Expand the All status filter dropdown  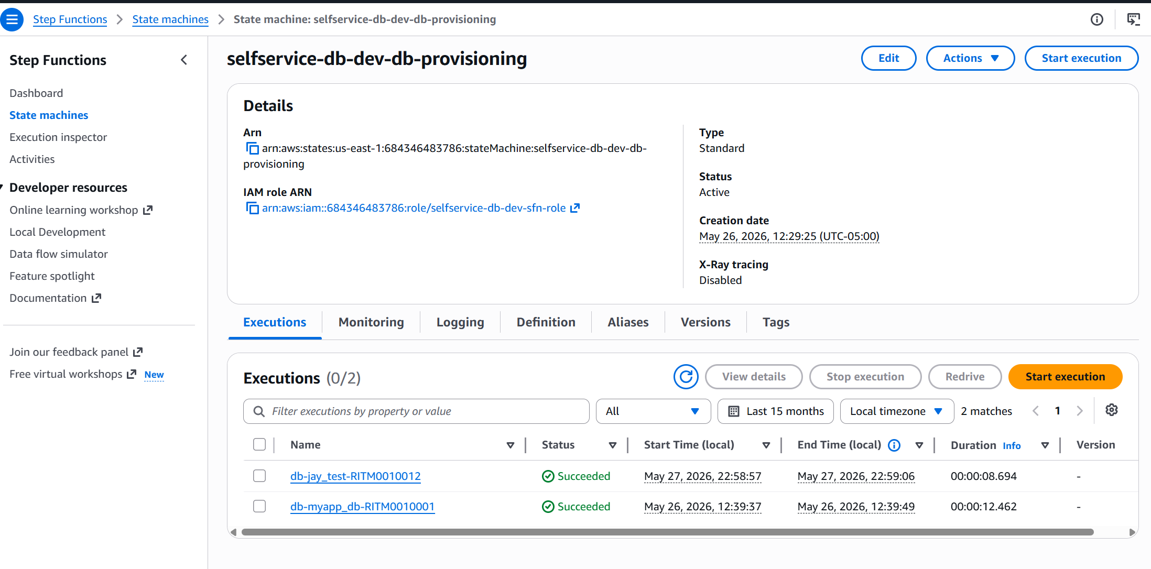tap(653, 411)
